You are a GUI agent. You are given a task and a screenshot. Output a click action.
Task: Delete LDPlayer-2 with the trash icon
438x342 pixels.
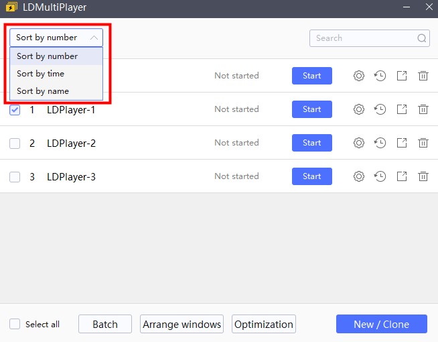coord(423,143)
